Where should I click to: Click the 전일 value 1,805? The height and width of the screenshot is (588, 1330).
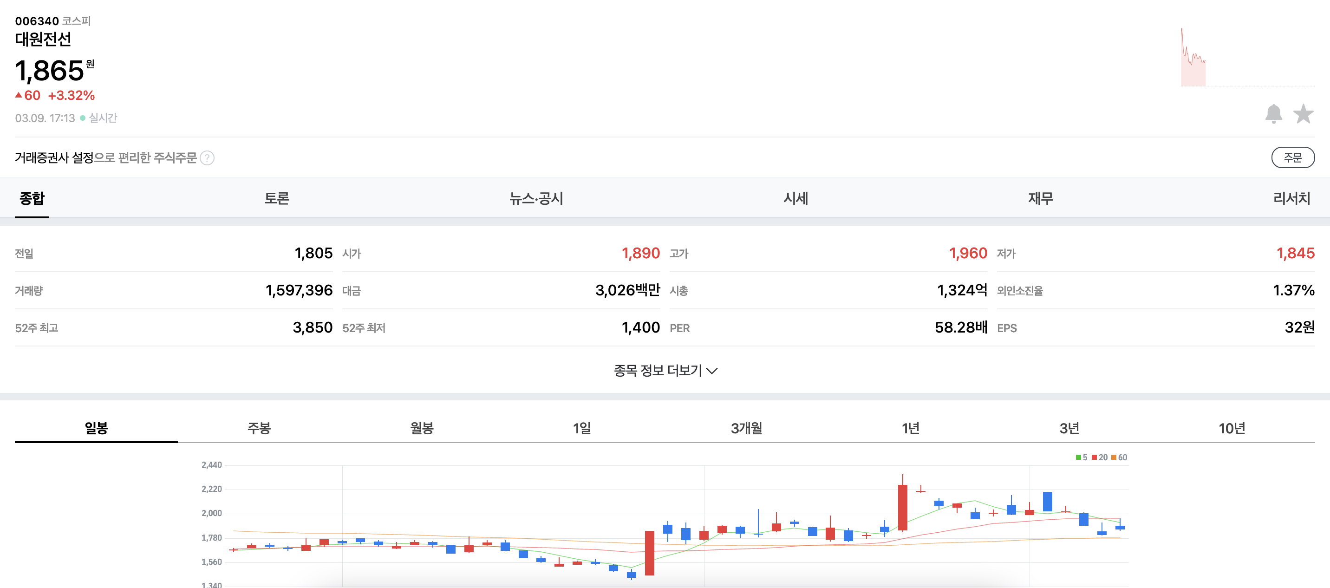313,254
